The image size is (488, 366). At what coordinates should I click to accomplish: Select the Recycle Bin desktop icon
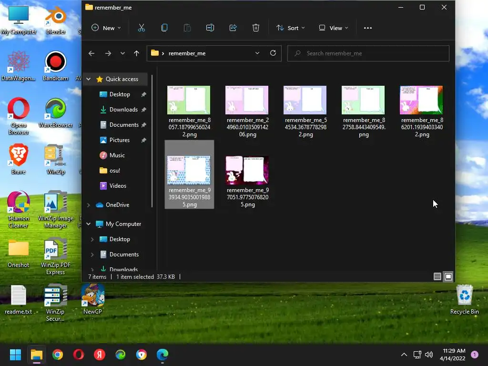464,300
